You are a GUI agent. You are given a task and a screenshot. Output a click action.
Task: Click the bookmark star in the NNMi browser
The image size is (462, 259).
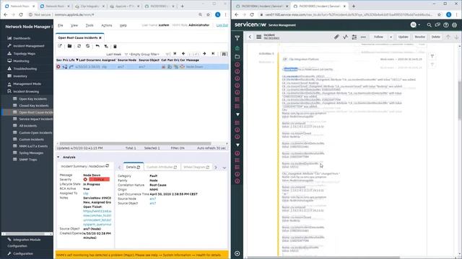click(x=209, y=14)
